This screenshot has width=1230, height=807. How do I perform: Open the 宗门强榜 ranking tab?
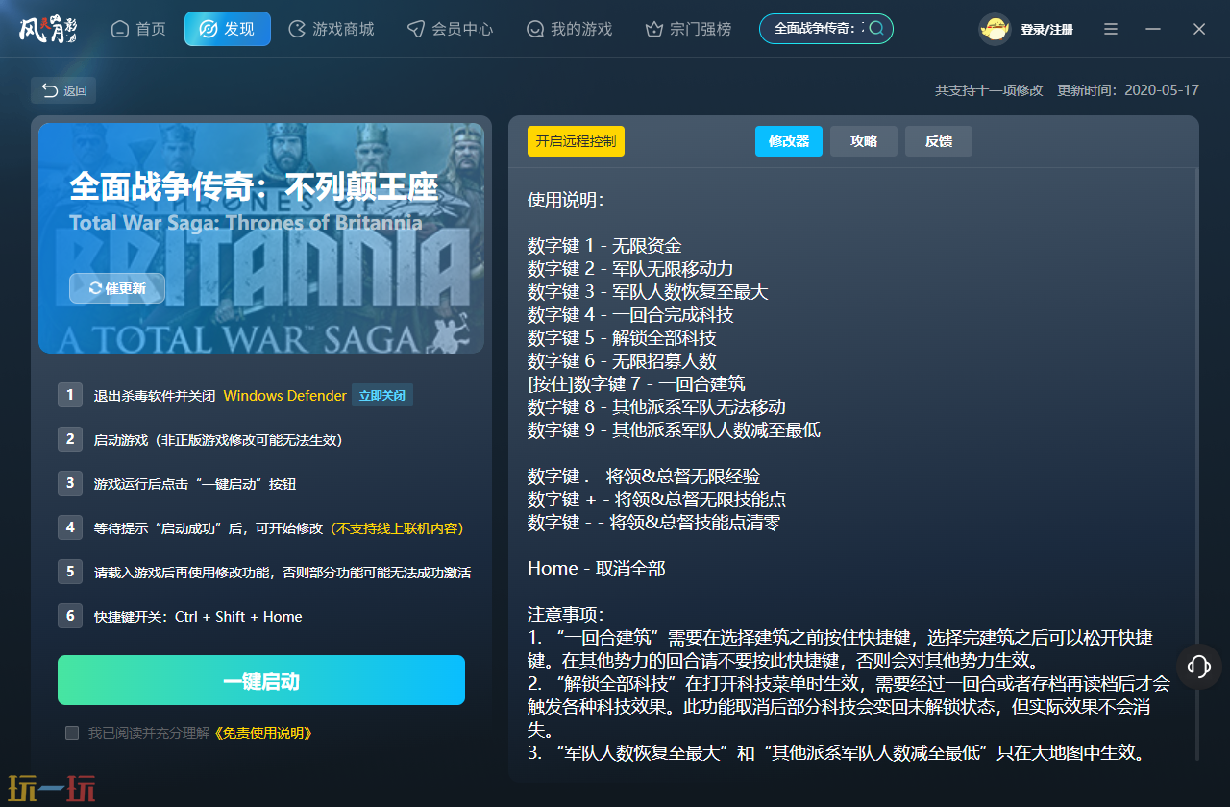point(688,29)
